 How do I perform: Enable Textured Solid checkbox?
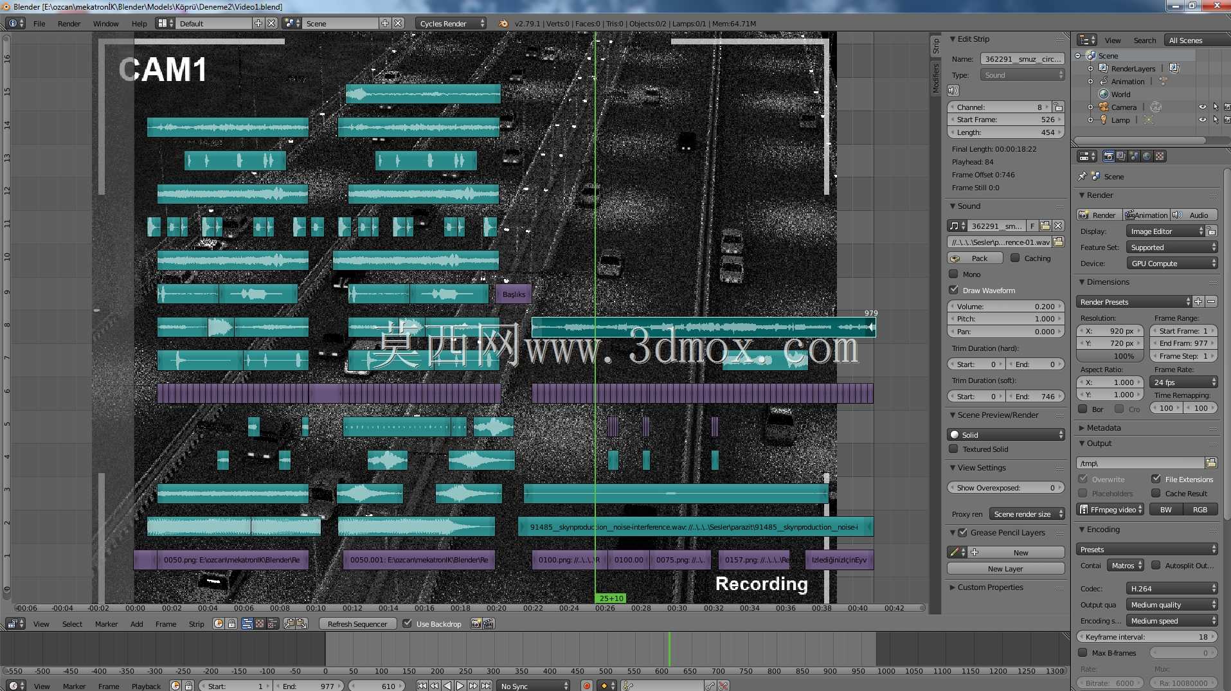click(x=954, y=449)
